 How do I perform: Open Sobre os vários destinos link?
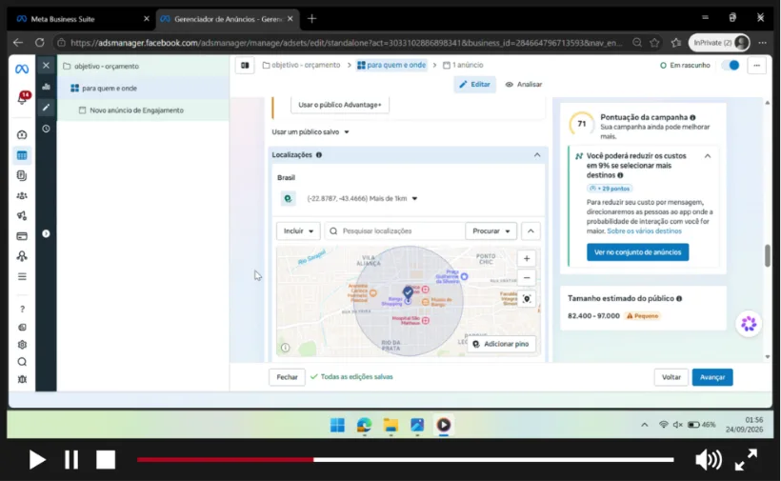tap(644, 231)
